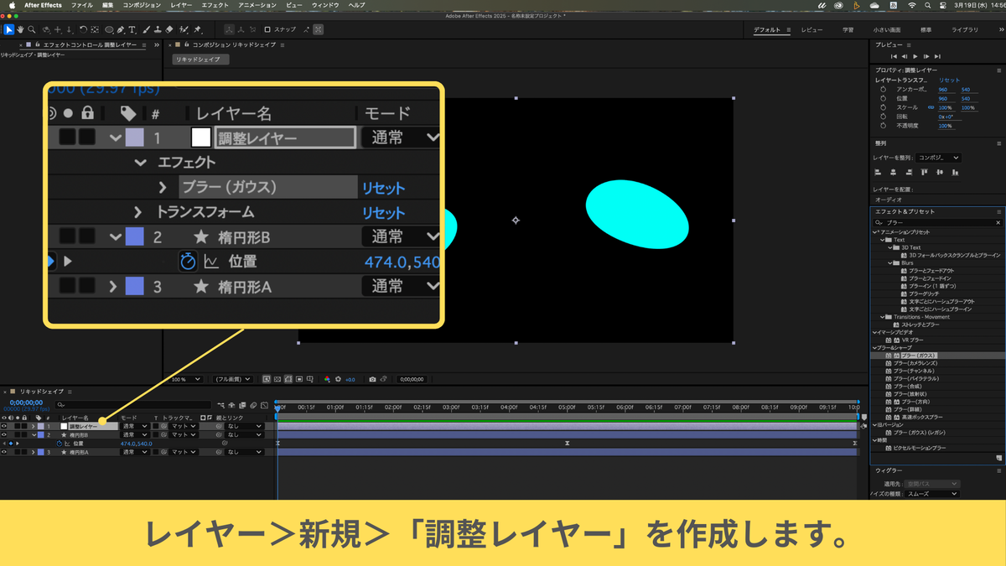The image size is (1006, 566).
Task: Toggle scale constrain proportions link icon
Action: [931, 107]
